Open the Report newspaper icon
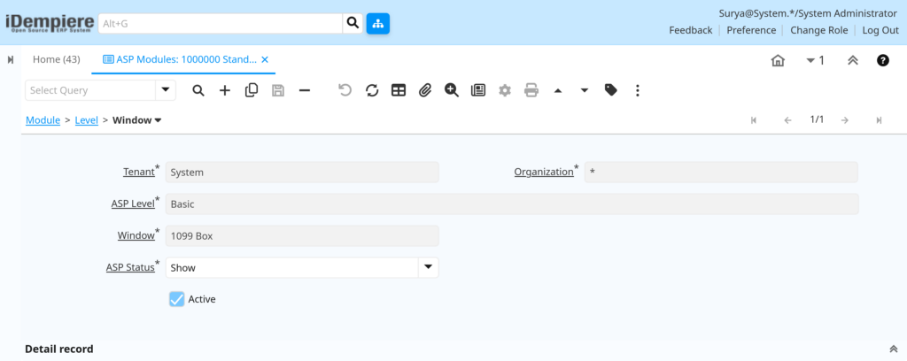 [478, 90]
